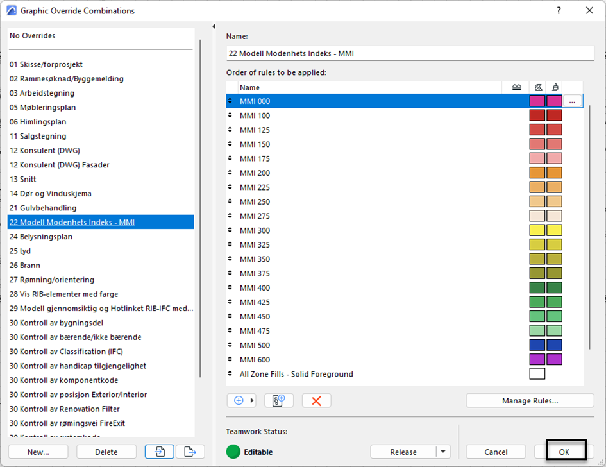Click the Delete button

[106, 452]
